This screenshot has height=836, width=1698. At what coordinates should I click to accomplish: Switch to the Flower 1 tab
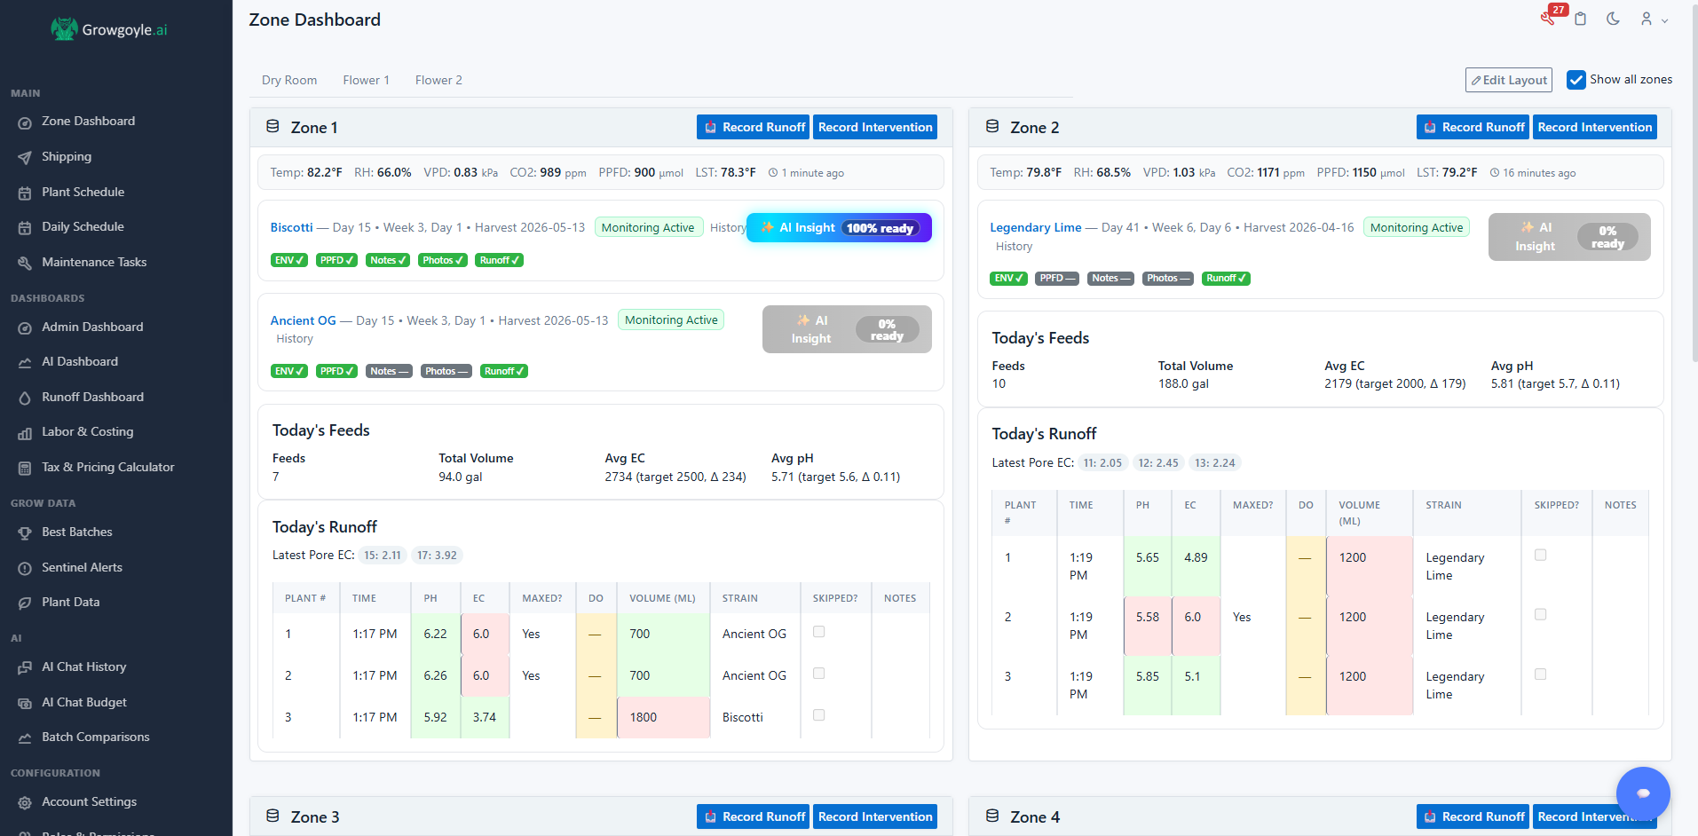pyautogui.click(x=366, y=80)
